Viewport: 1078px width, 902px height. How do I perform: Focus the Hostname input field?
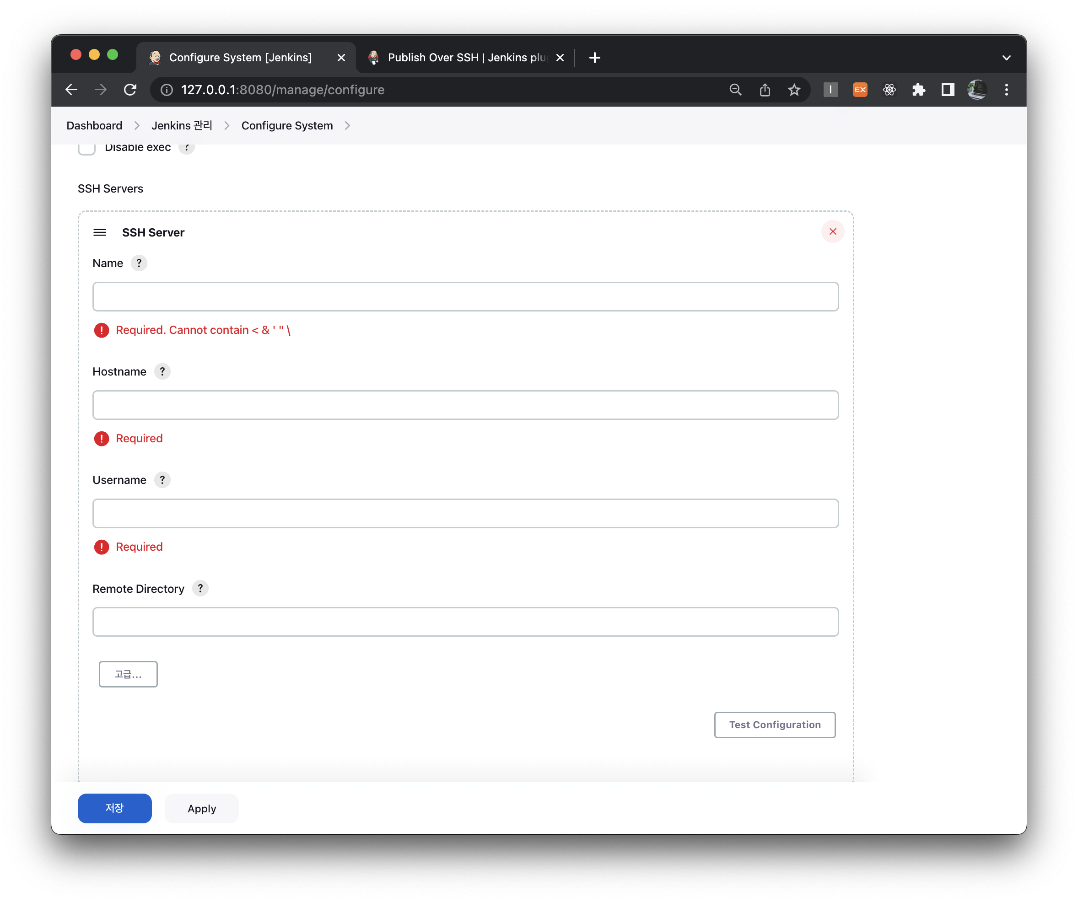pyautogui.click(x=465, y=405)
